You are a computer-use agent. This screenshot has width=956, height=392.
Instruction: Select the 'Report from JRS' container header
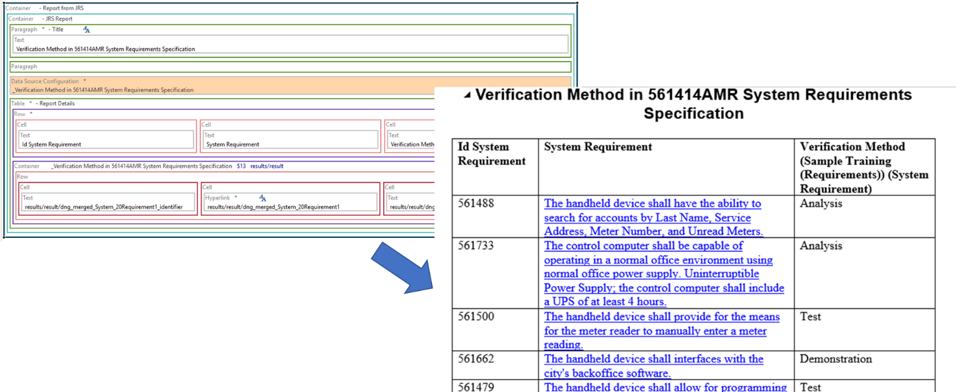(x=44, y=9)
